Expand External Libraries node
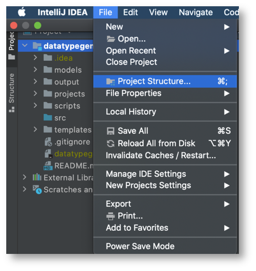256x271 pixels. tap(25, 177)
